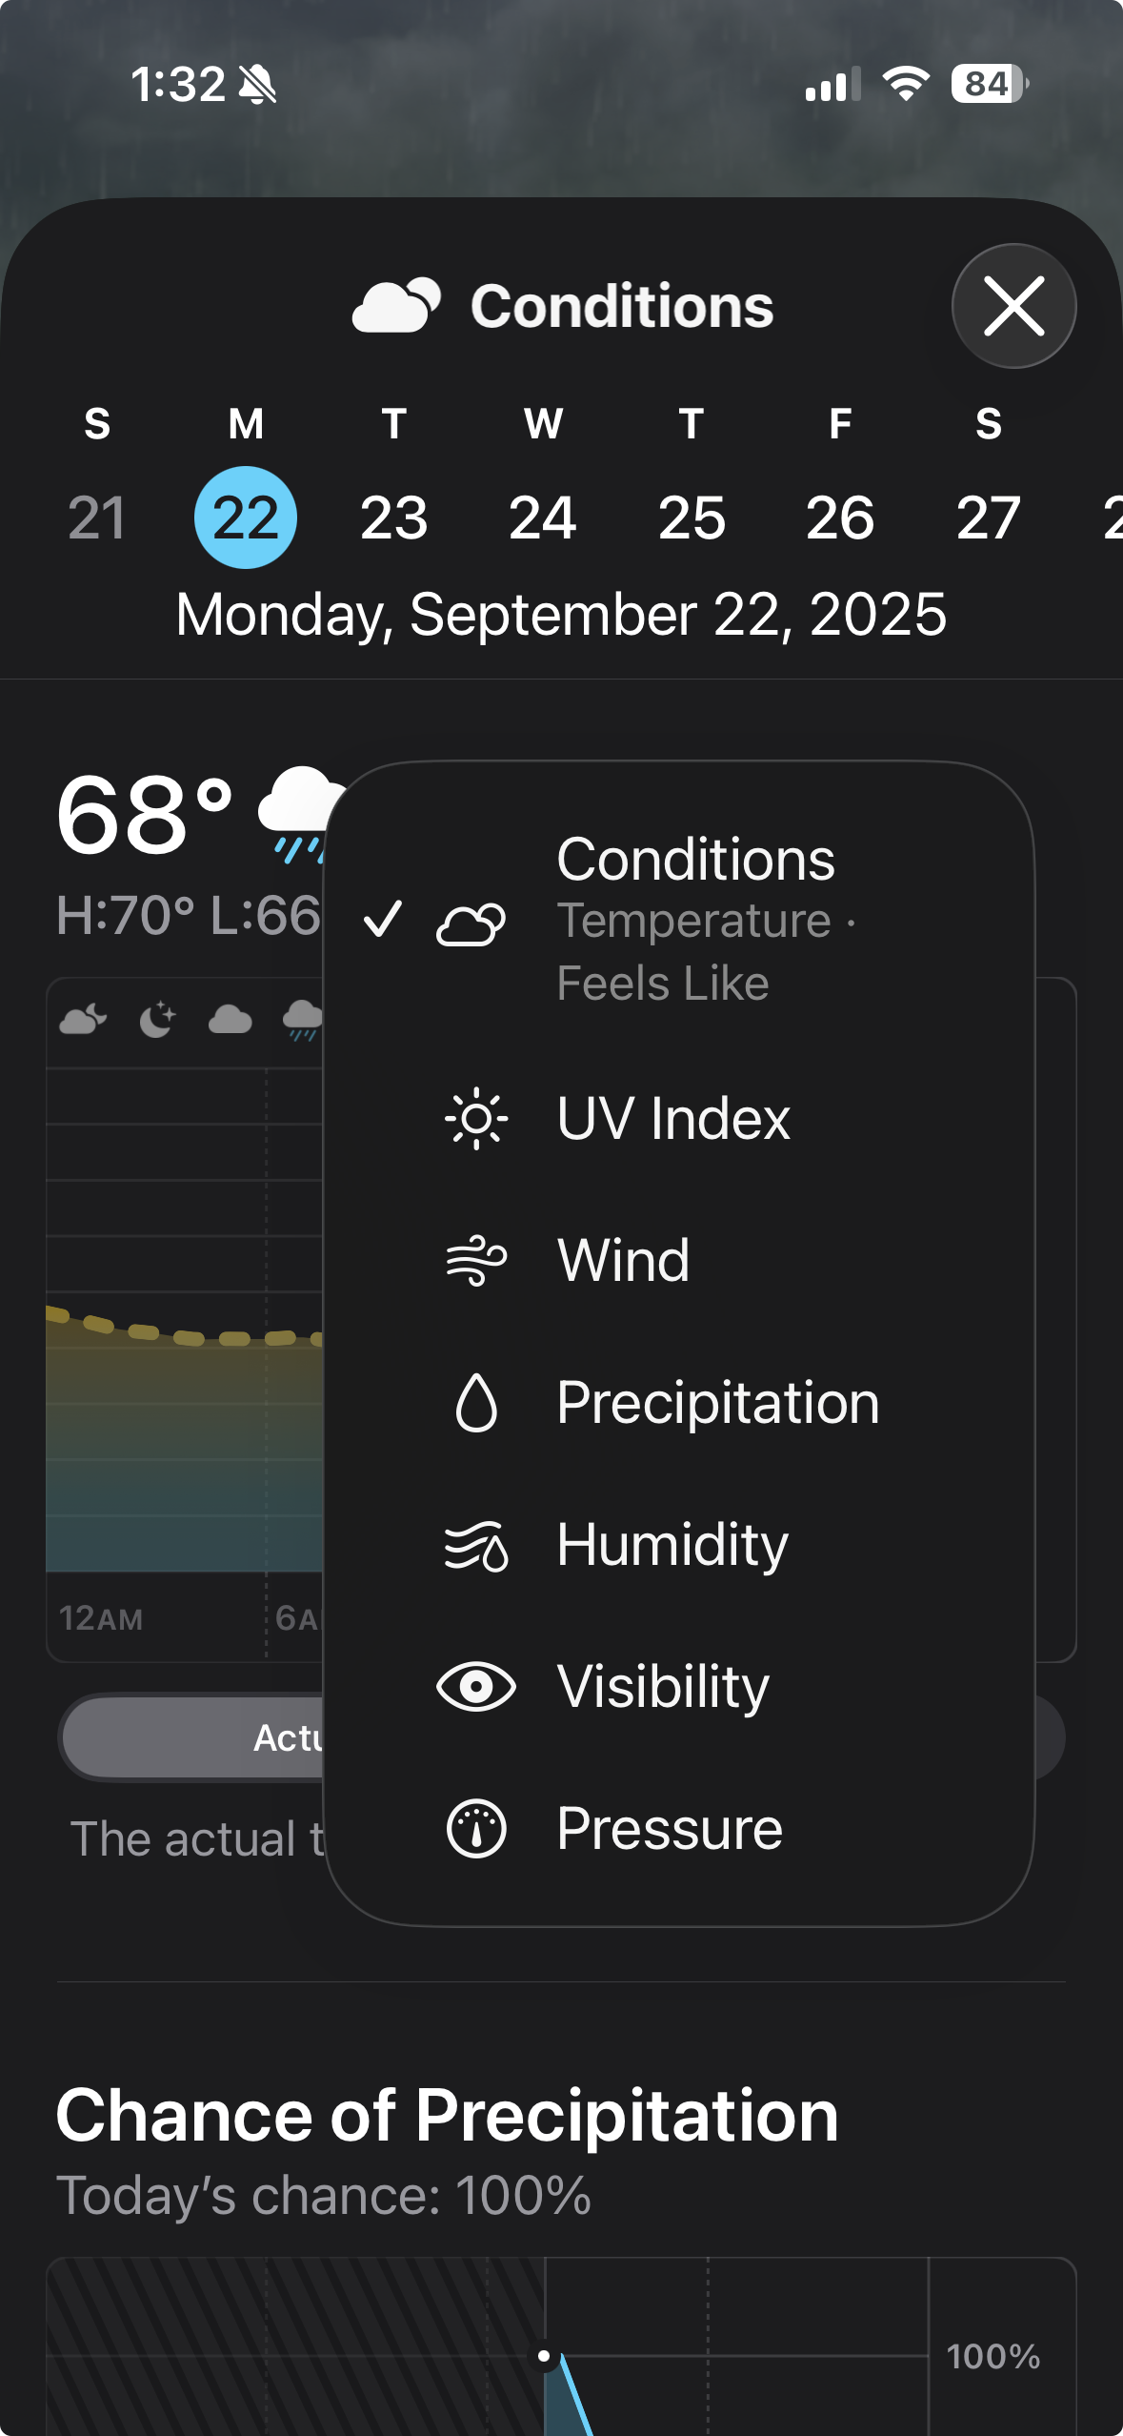Open the Conditions title dropdown
This screenshot has width=1123, height=2436.
[x=563, y=307]
